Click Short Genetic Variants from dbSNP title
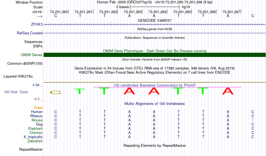Viewport: 266px width, 156px height. [x=155, y=59]
